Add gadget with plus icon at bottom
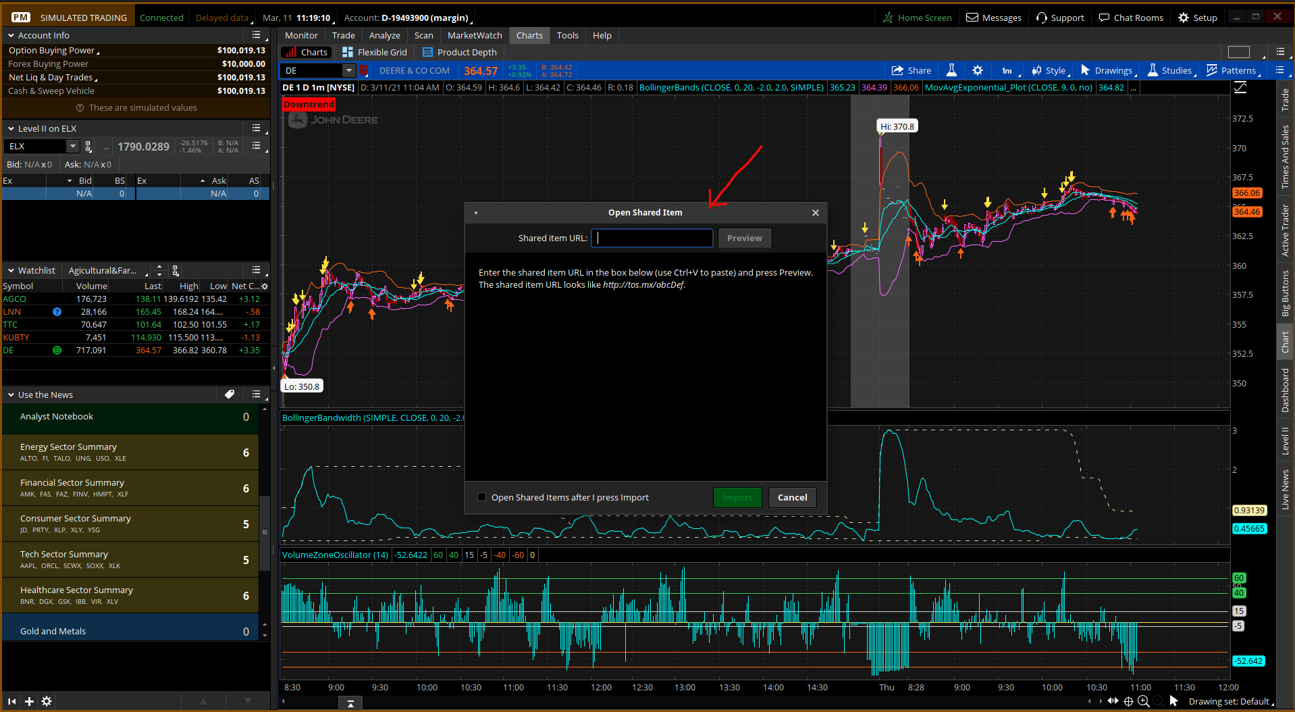1295x712 pixels. pyautogui.click(x=29, y=701)
